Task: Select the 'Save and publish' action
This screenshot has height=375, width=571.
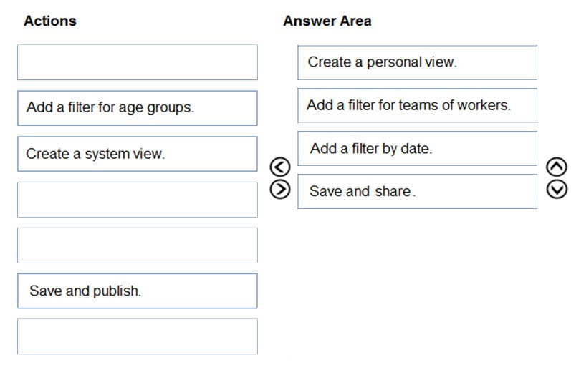Action: (x=138, y=291)
